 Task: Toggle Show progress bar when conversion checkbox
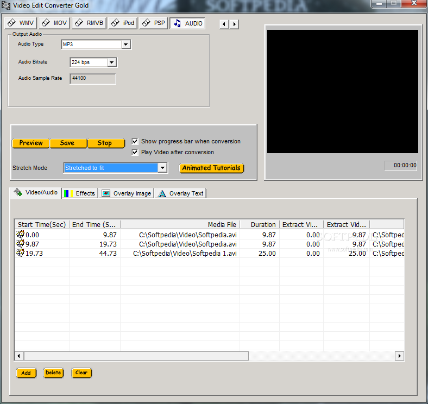tap(135, 141)
